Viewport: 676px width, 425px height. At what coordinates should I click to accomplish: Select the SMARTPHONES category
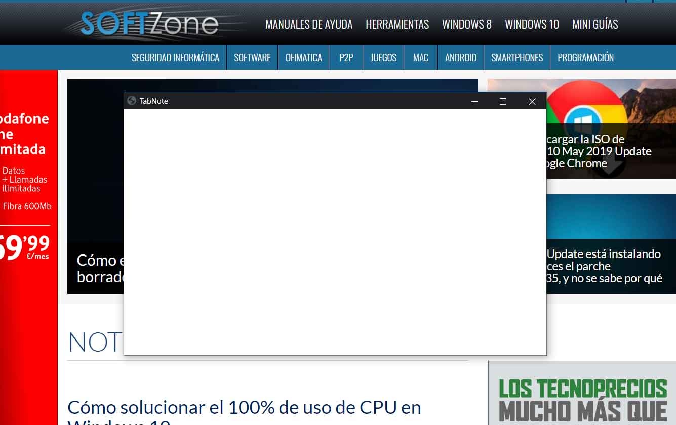(x=517, y=57)
